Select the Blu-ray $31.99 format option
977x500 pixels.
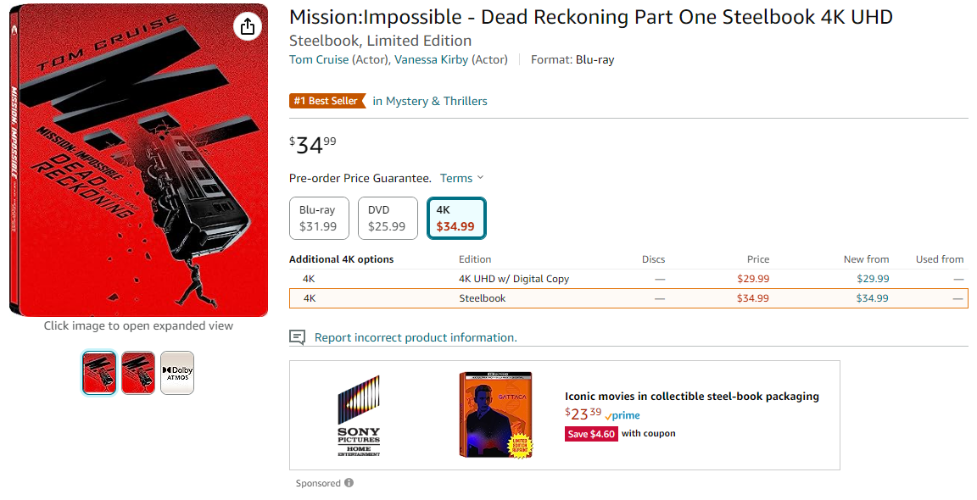(x=318, y=219)
